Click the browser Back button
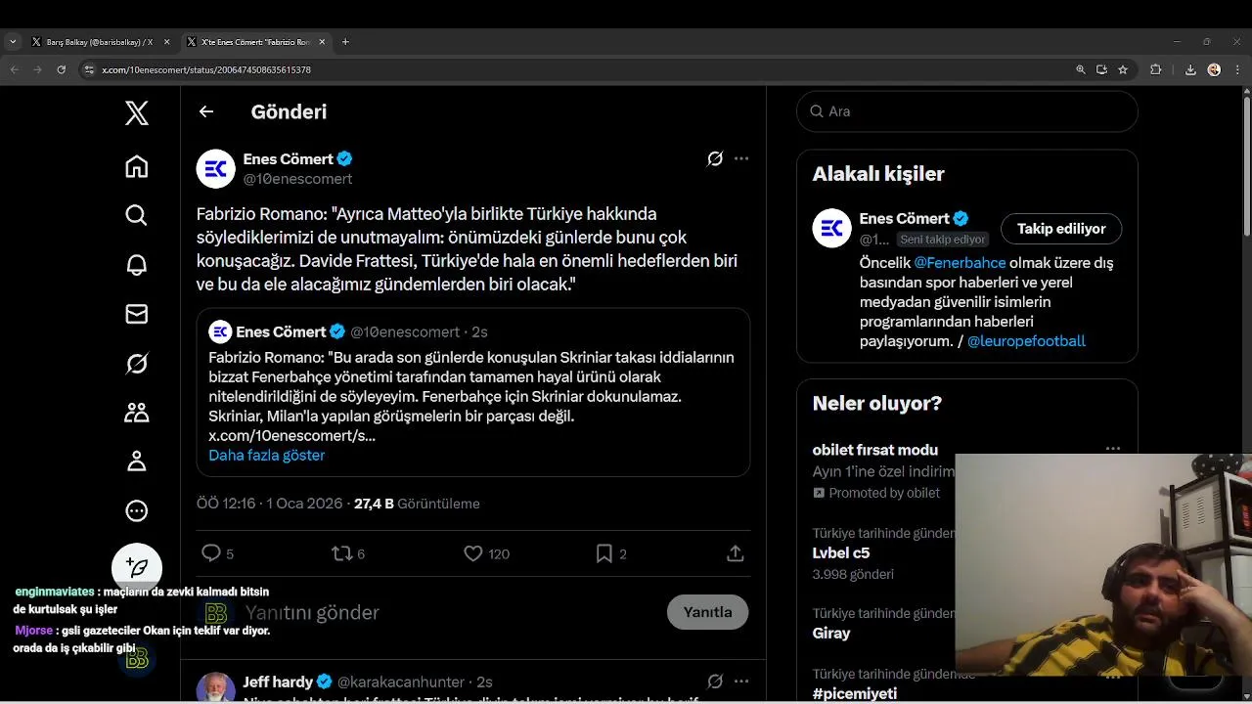 click(14, 69)
